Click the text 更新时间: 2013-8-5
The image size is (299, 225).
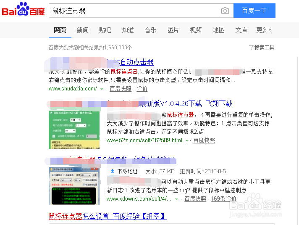tap(203, 171)
